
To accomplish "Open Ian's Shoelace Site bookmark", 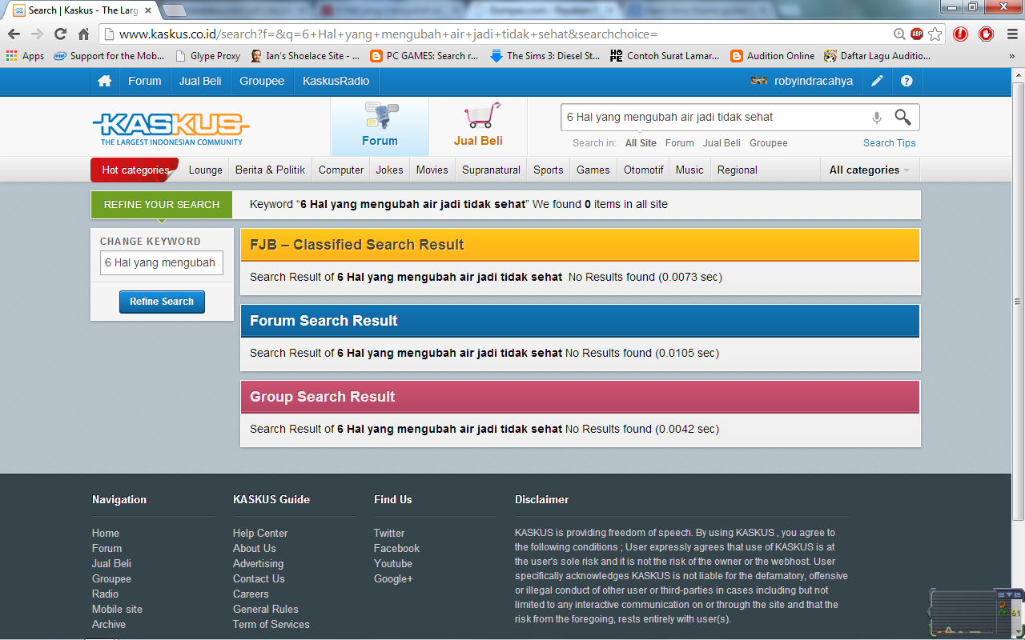I will click(305, 56).
